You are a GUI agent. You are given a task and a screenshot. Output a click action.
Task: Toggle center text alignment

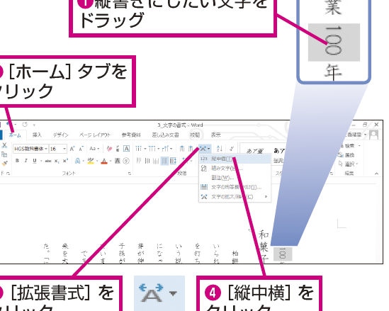[147, 161]
